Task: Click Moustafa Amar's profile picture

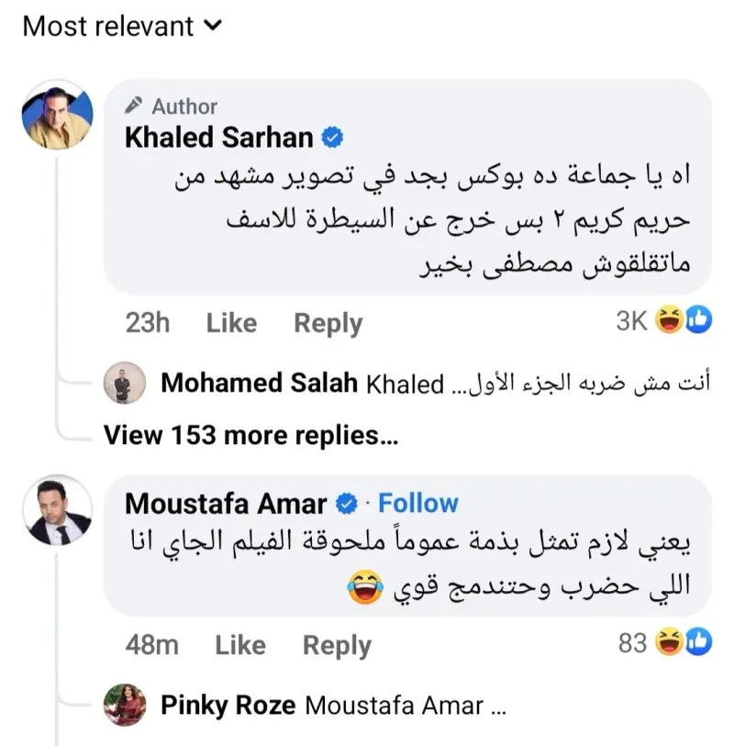Action: (57, 514)
